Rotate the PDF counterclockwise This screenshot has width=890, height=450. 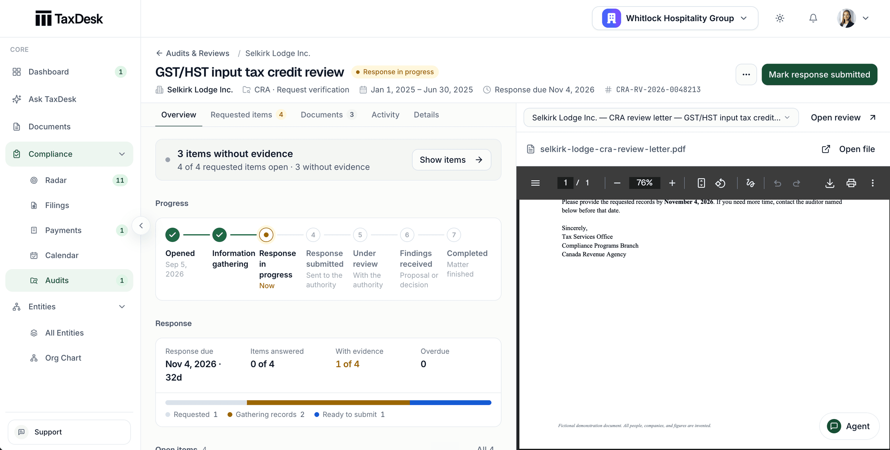tap(720, 183)
